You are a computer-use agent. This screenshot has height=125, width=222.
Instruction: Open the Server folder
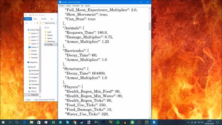(x=50, y=38)
